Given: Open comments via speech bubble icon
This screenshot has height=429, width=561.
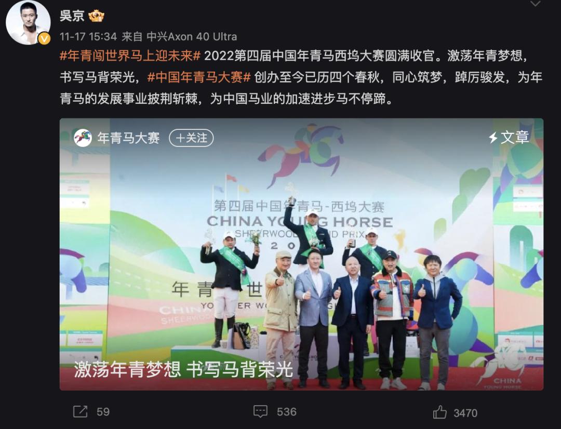Looking at the screenshot, I should [x=260, y=411].
